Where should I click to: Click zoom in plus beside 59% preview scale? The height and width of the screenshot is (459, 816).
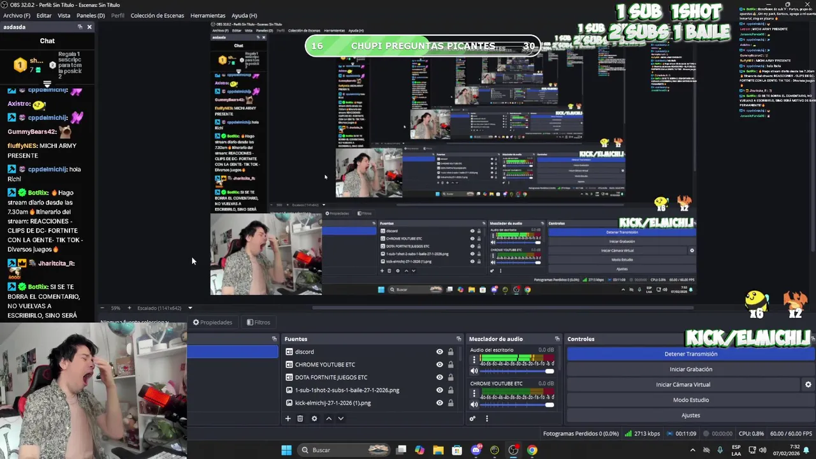coord(129,308)
